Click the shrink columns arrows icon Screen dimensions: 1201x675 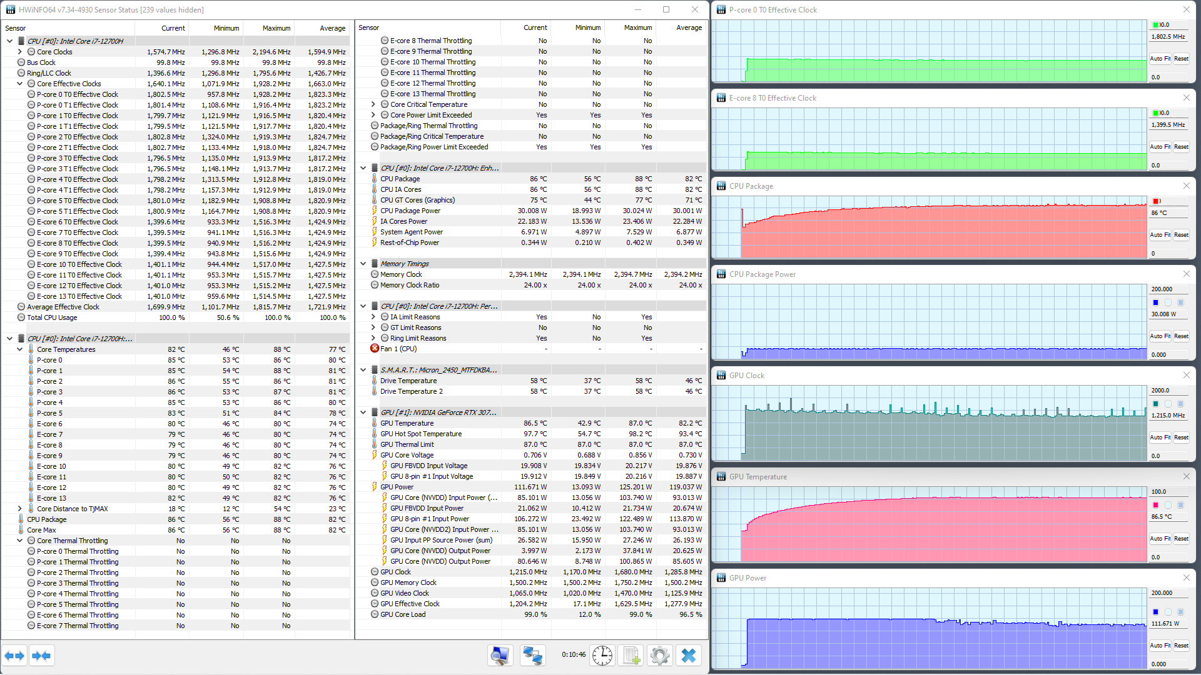pos(41,656)
